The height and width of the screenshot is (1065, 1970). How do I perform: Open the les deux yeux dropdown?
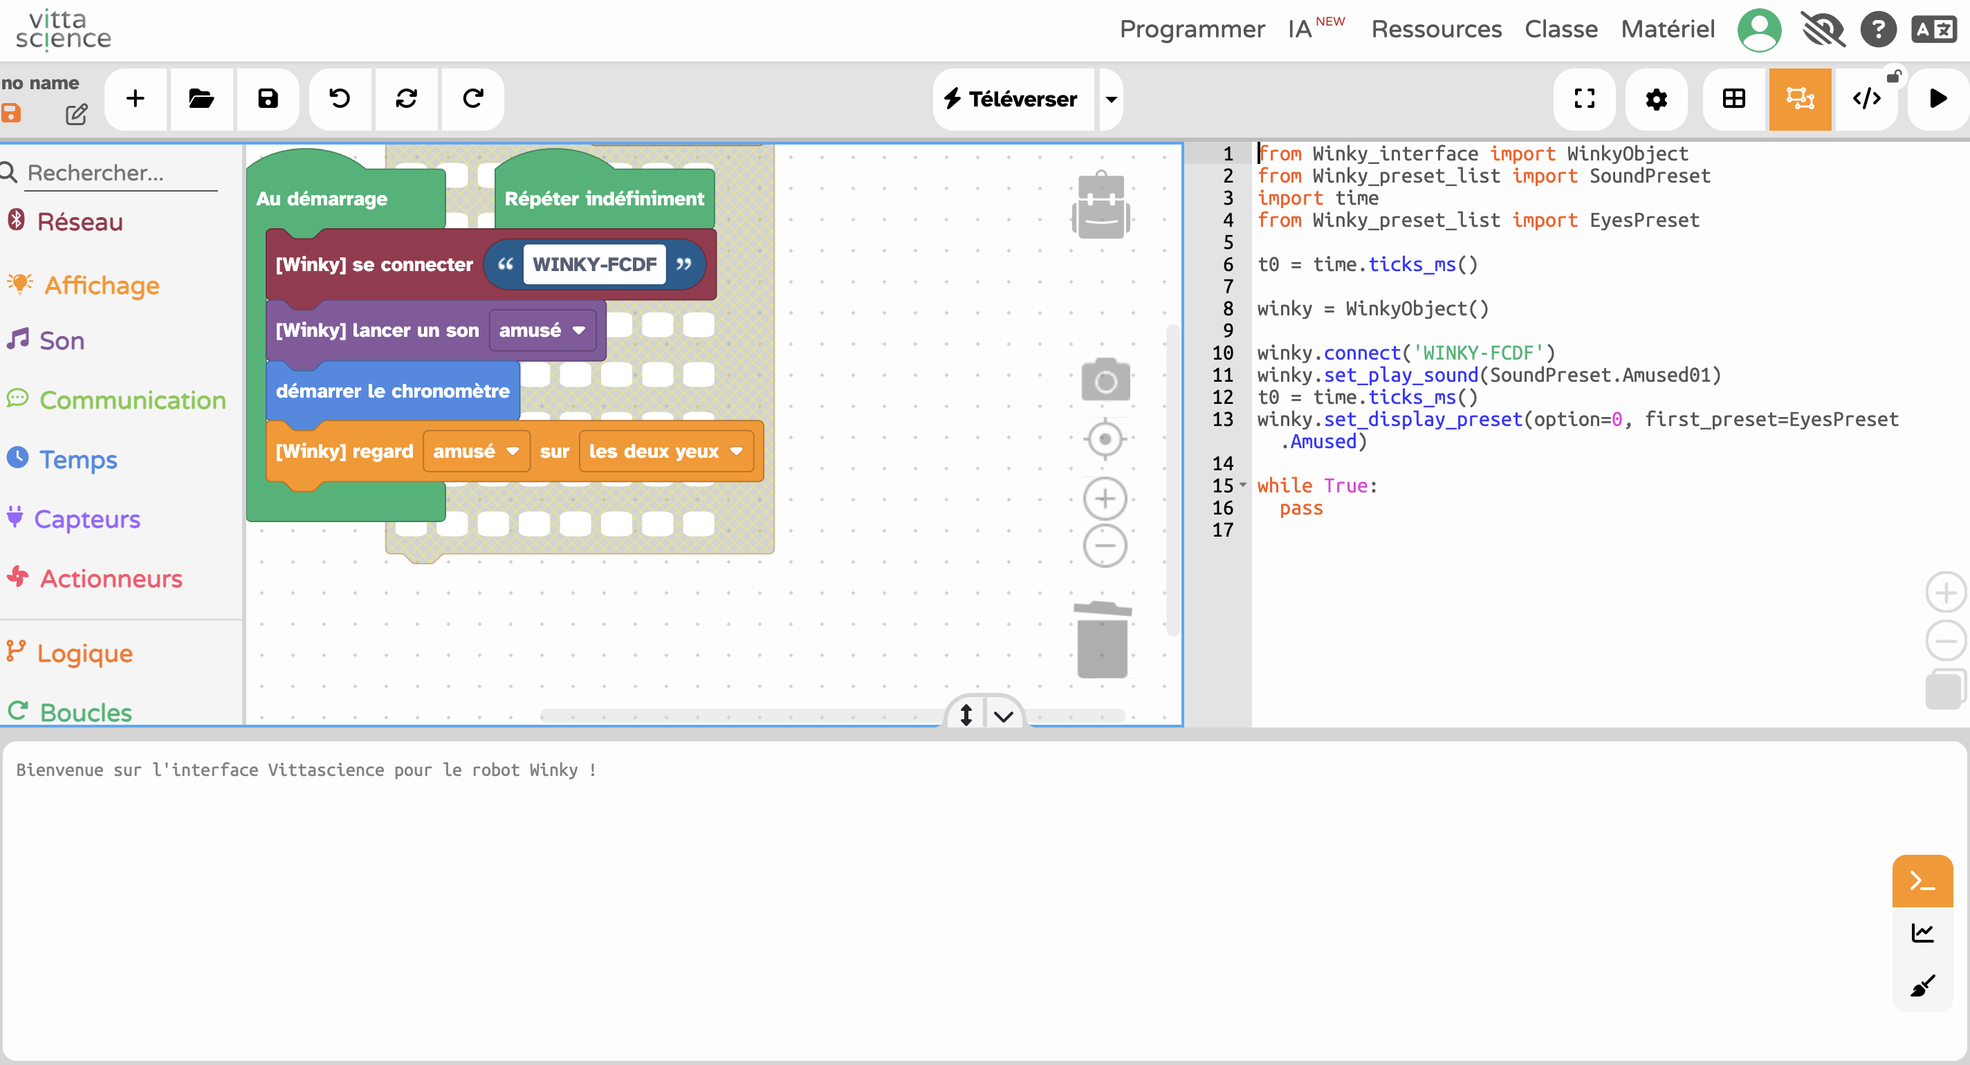click(666, 452)
